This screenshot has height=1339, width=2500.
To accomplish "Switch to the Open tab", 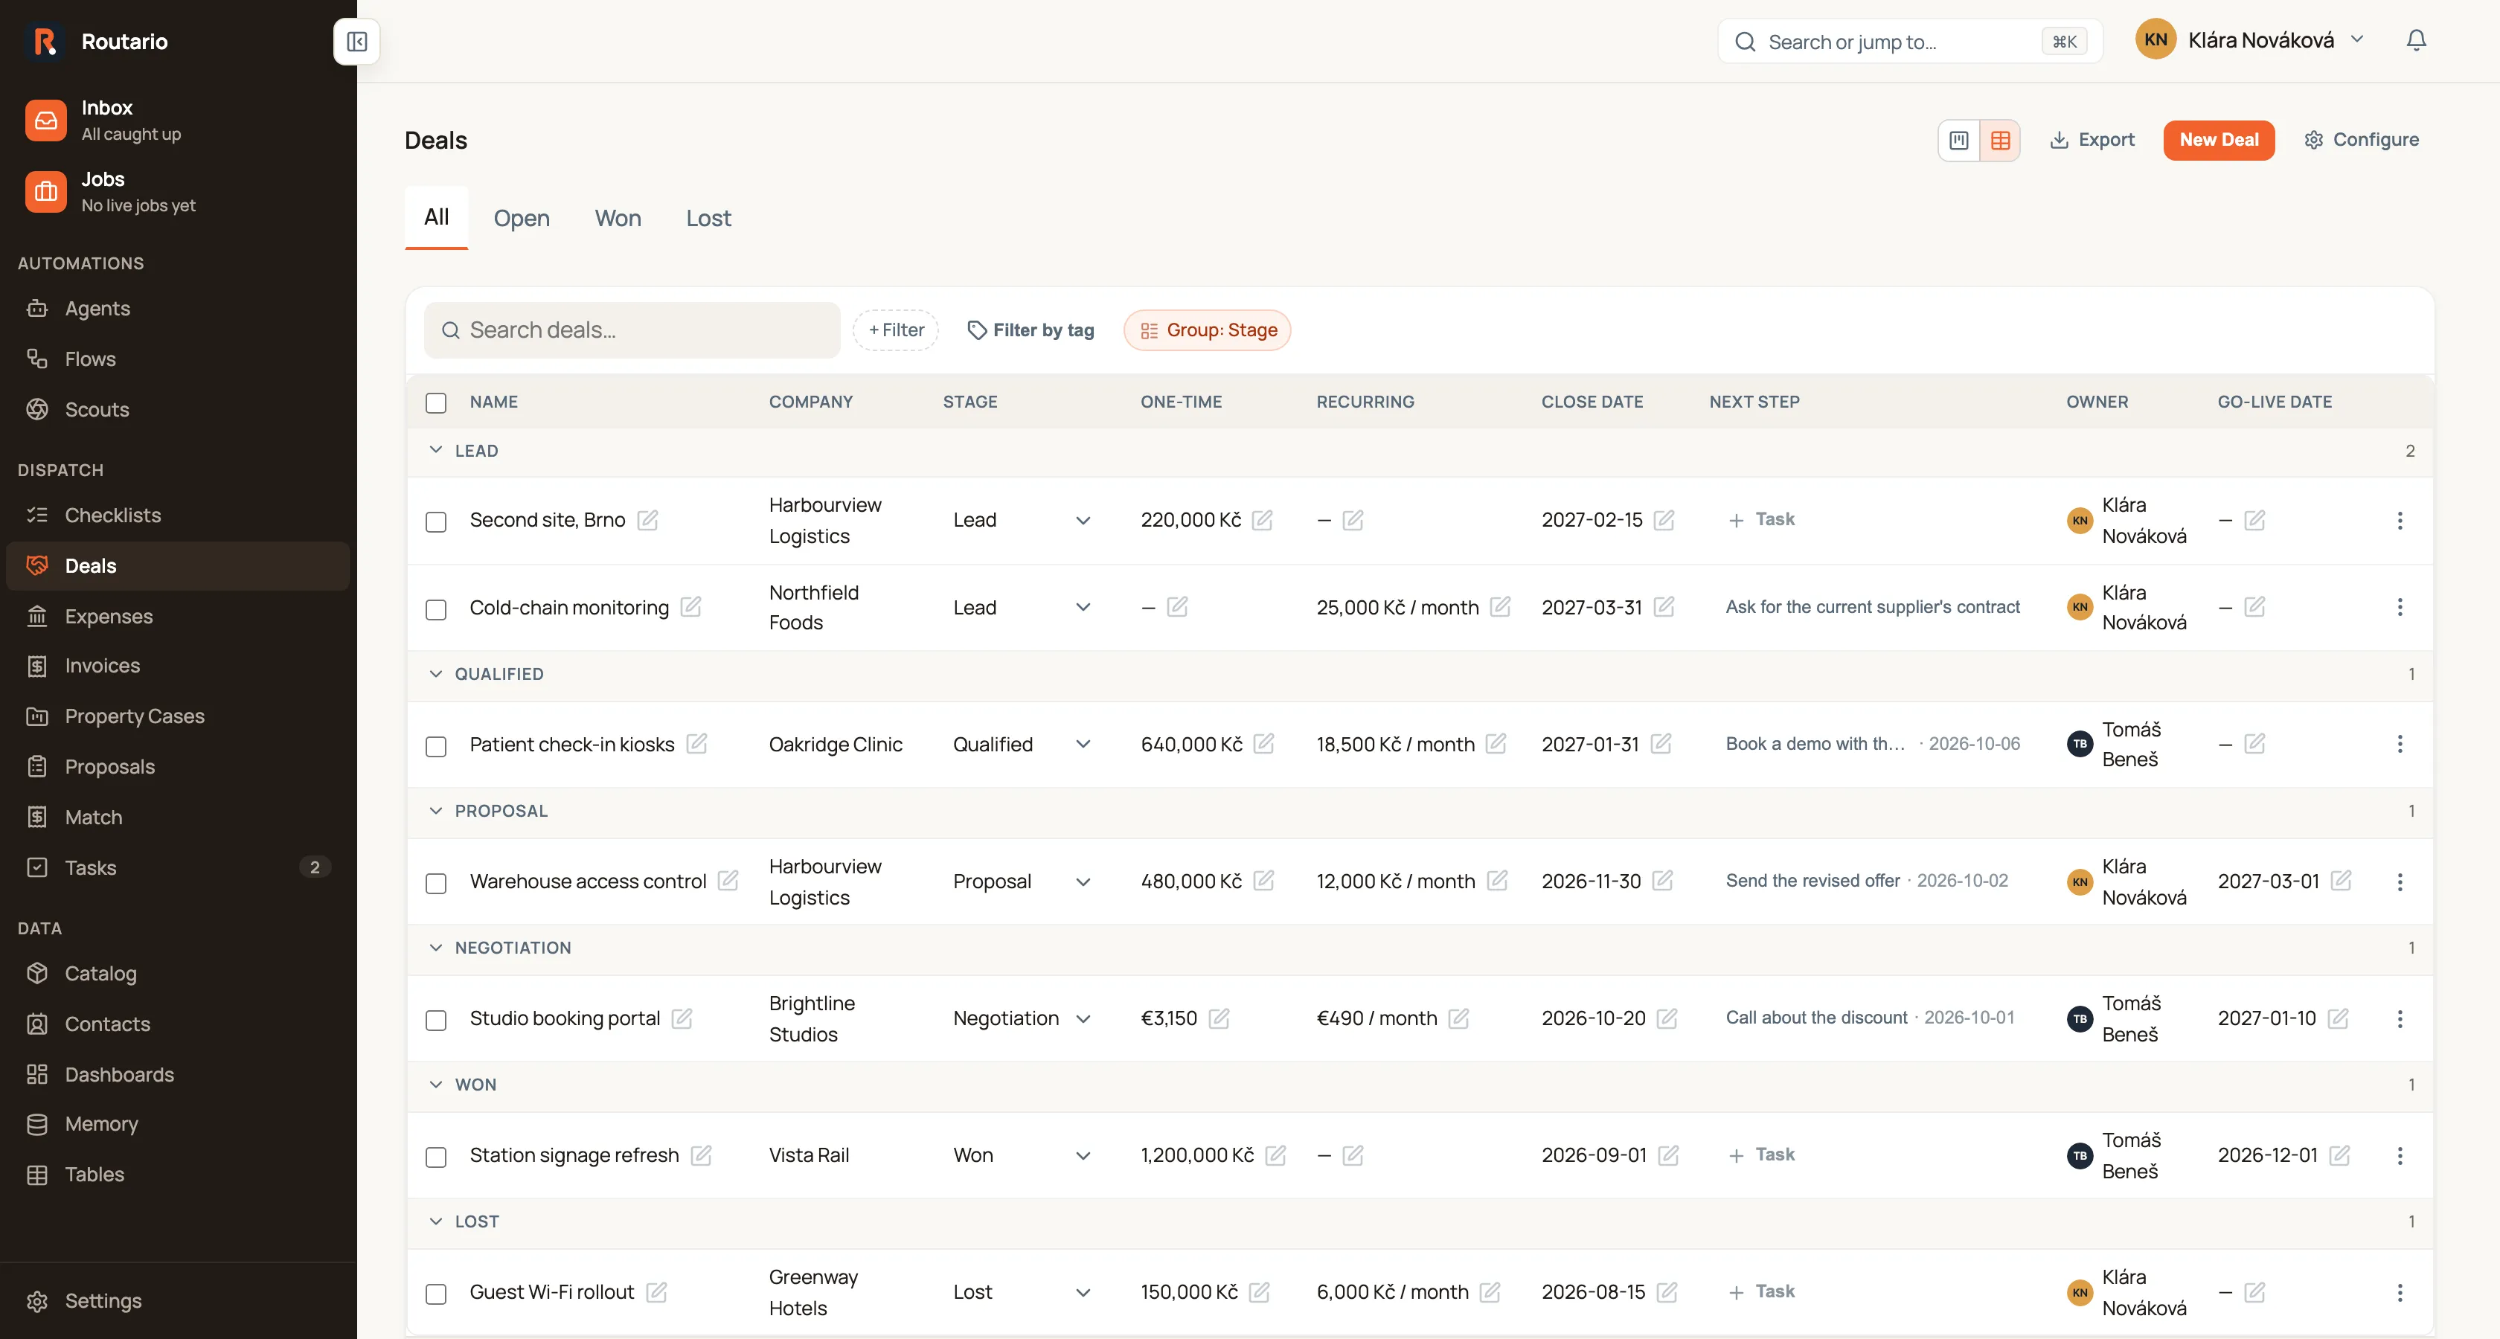I will pos(521,218).
